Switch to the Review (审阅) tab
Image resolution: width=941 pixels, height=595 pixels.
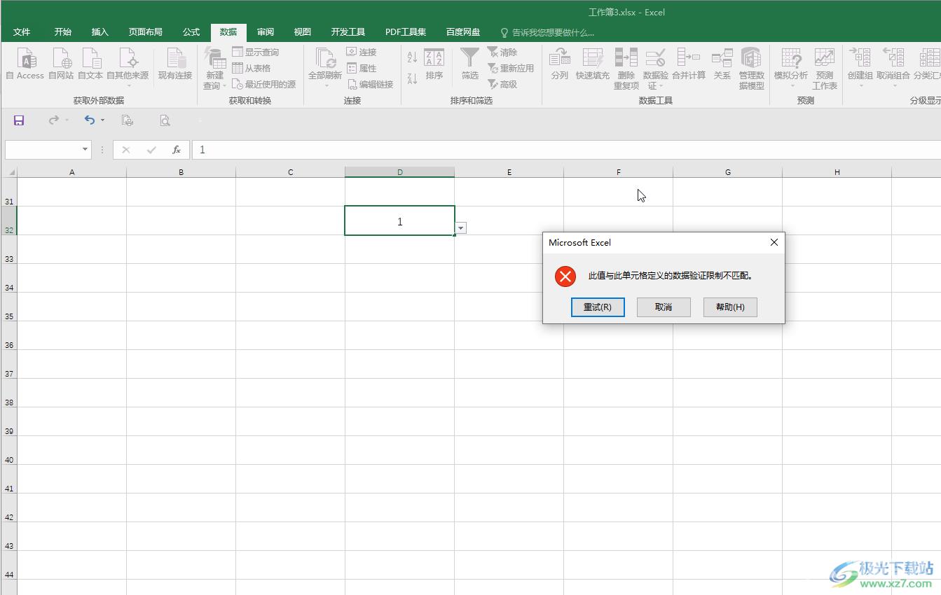click(266, 32)
